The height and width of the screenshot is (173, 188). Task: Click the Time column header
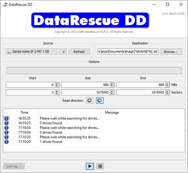click(24, 112)
